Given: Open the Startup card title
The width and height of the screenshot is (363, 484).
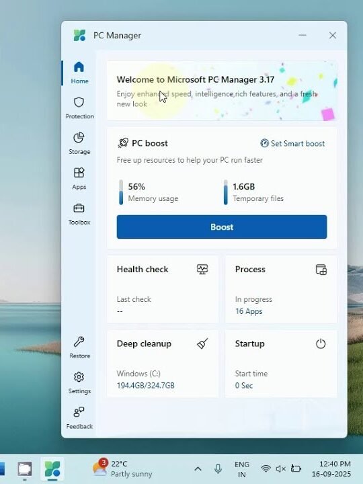Looking at the screenshot, I should click(x=249, y=344).
